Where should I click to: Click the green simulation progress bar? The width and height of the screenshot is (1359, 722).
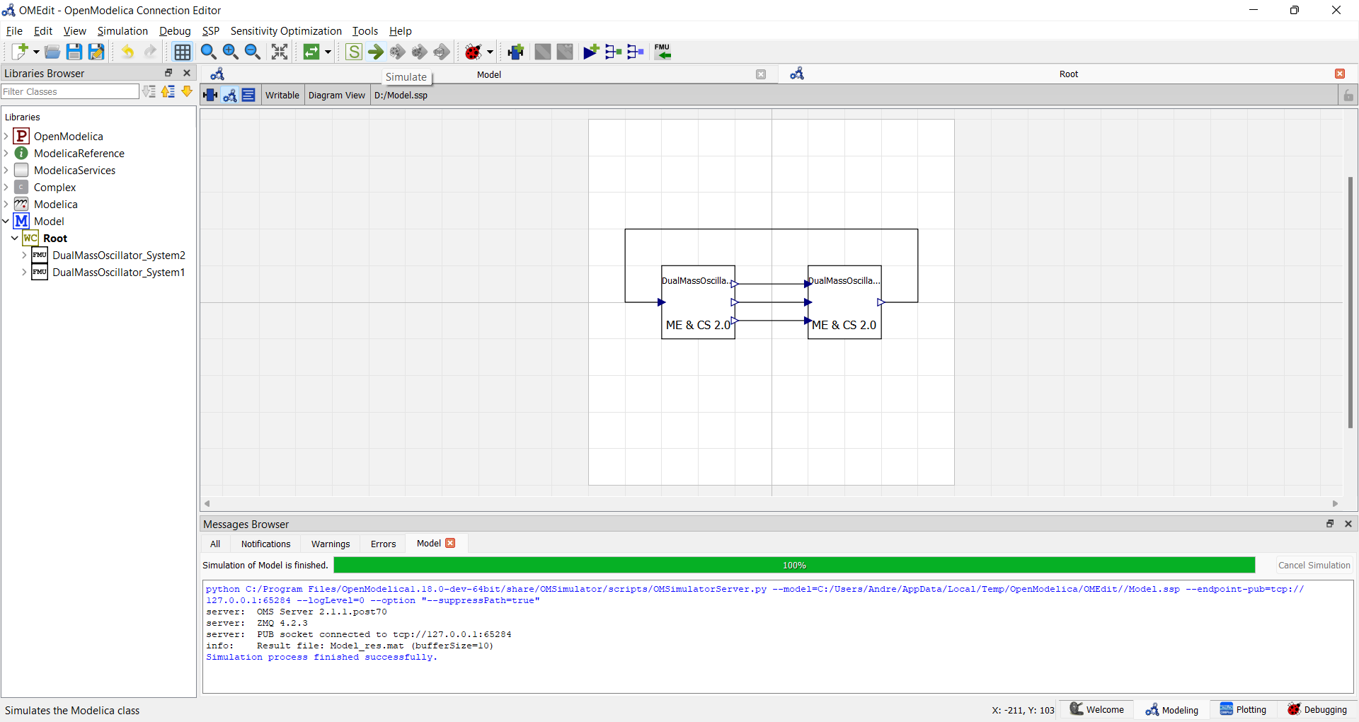(793, 565)
